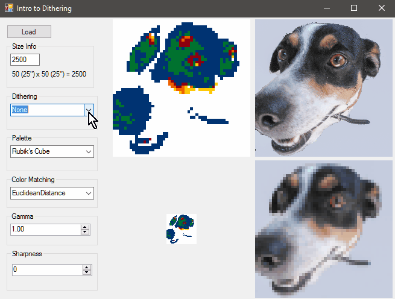Click the large Rubik's Cube palette dog preview

(182, 88)
